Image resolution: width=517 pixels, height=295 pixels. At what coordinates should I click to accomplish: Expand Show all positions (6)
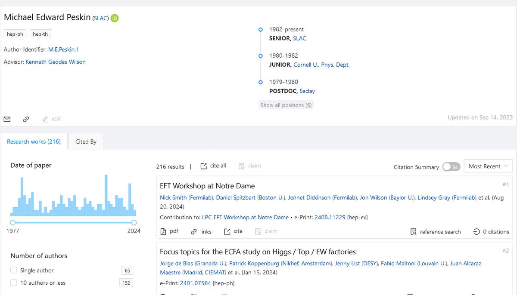pyautogui.click(x=286, y=105)
